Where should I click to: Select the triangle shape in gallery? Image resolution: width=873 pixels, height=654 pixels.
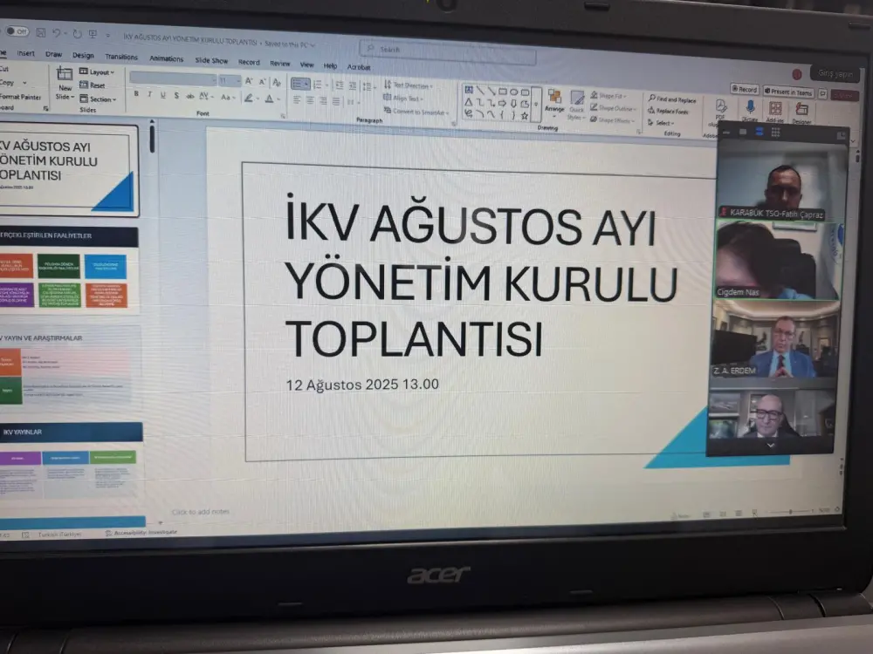(469, 103)
